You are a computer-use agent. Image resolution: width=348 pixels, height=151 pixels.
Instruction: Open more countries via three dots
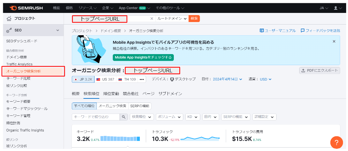[142, 79]
